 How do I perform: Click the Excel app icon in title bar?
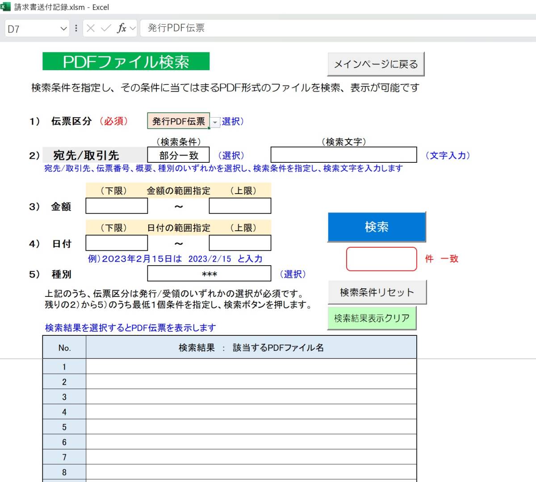click(5, 7)
